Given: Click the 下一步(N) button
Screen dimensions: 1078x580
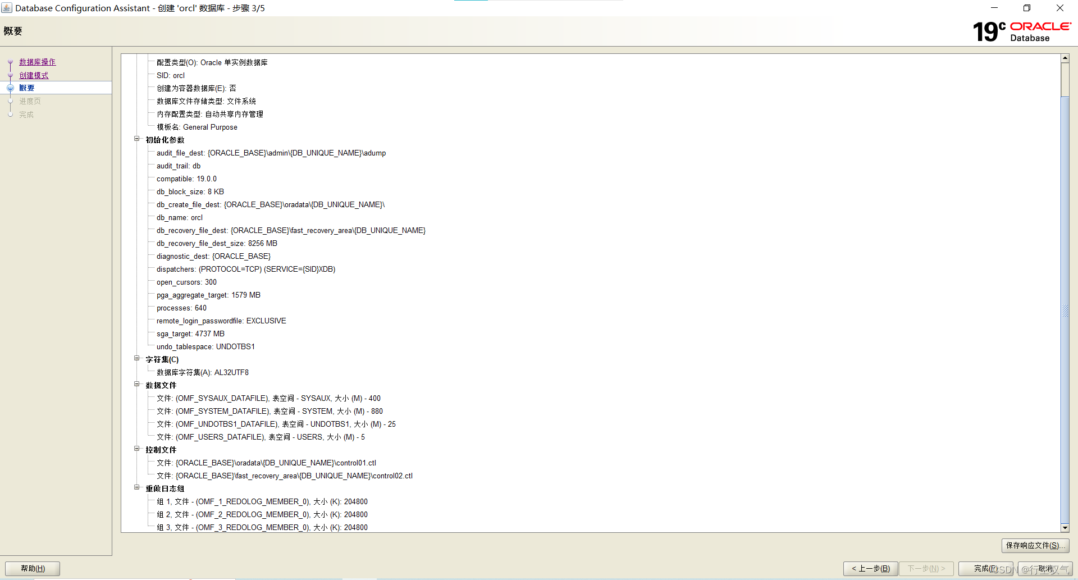Looking at the screenshot, I should pyautogui.click(x=926, y=569).
